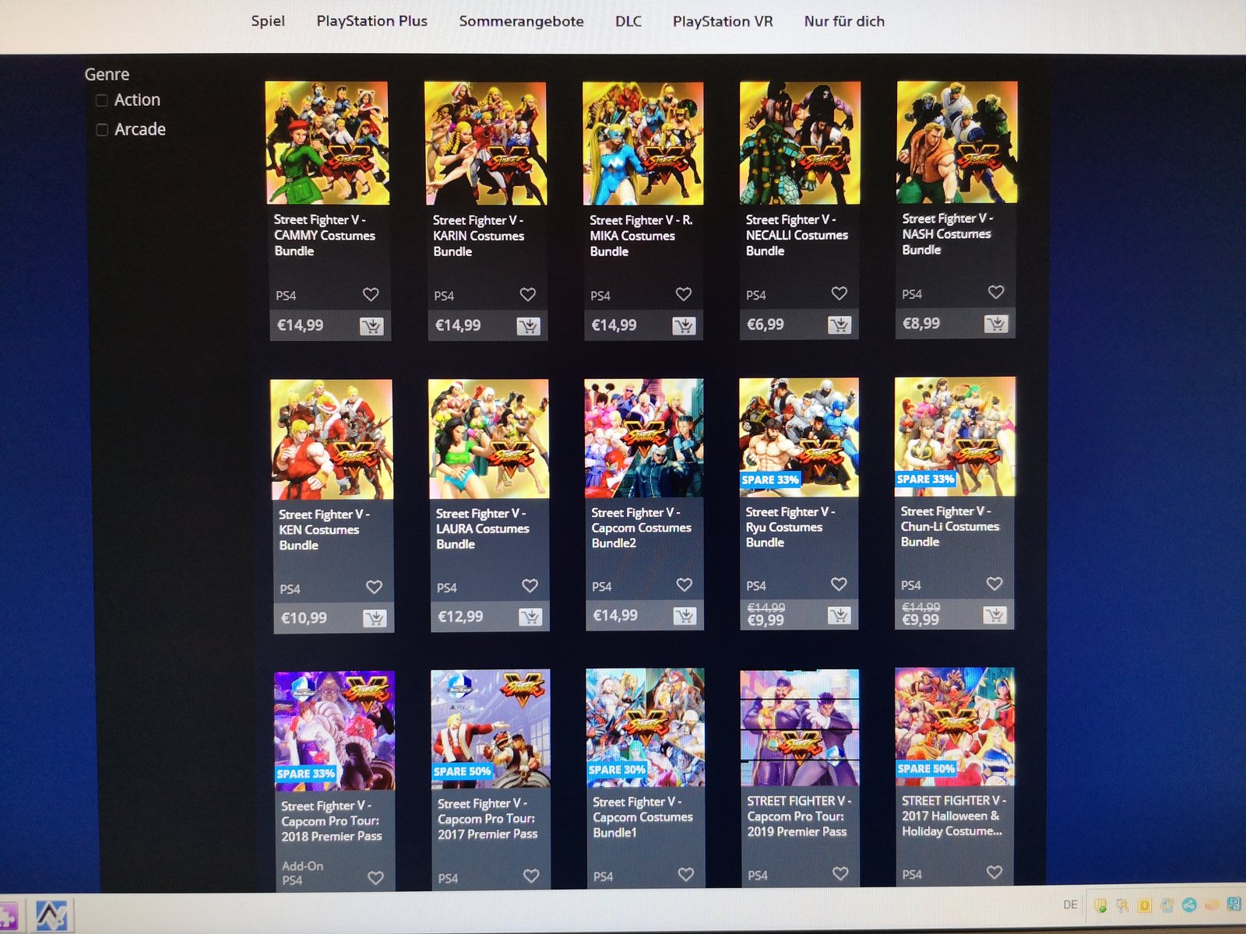Click the heart for 2019 Premier Pass
The width and height of the screenshot is (1246, 934).
pos(840,873)
